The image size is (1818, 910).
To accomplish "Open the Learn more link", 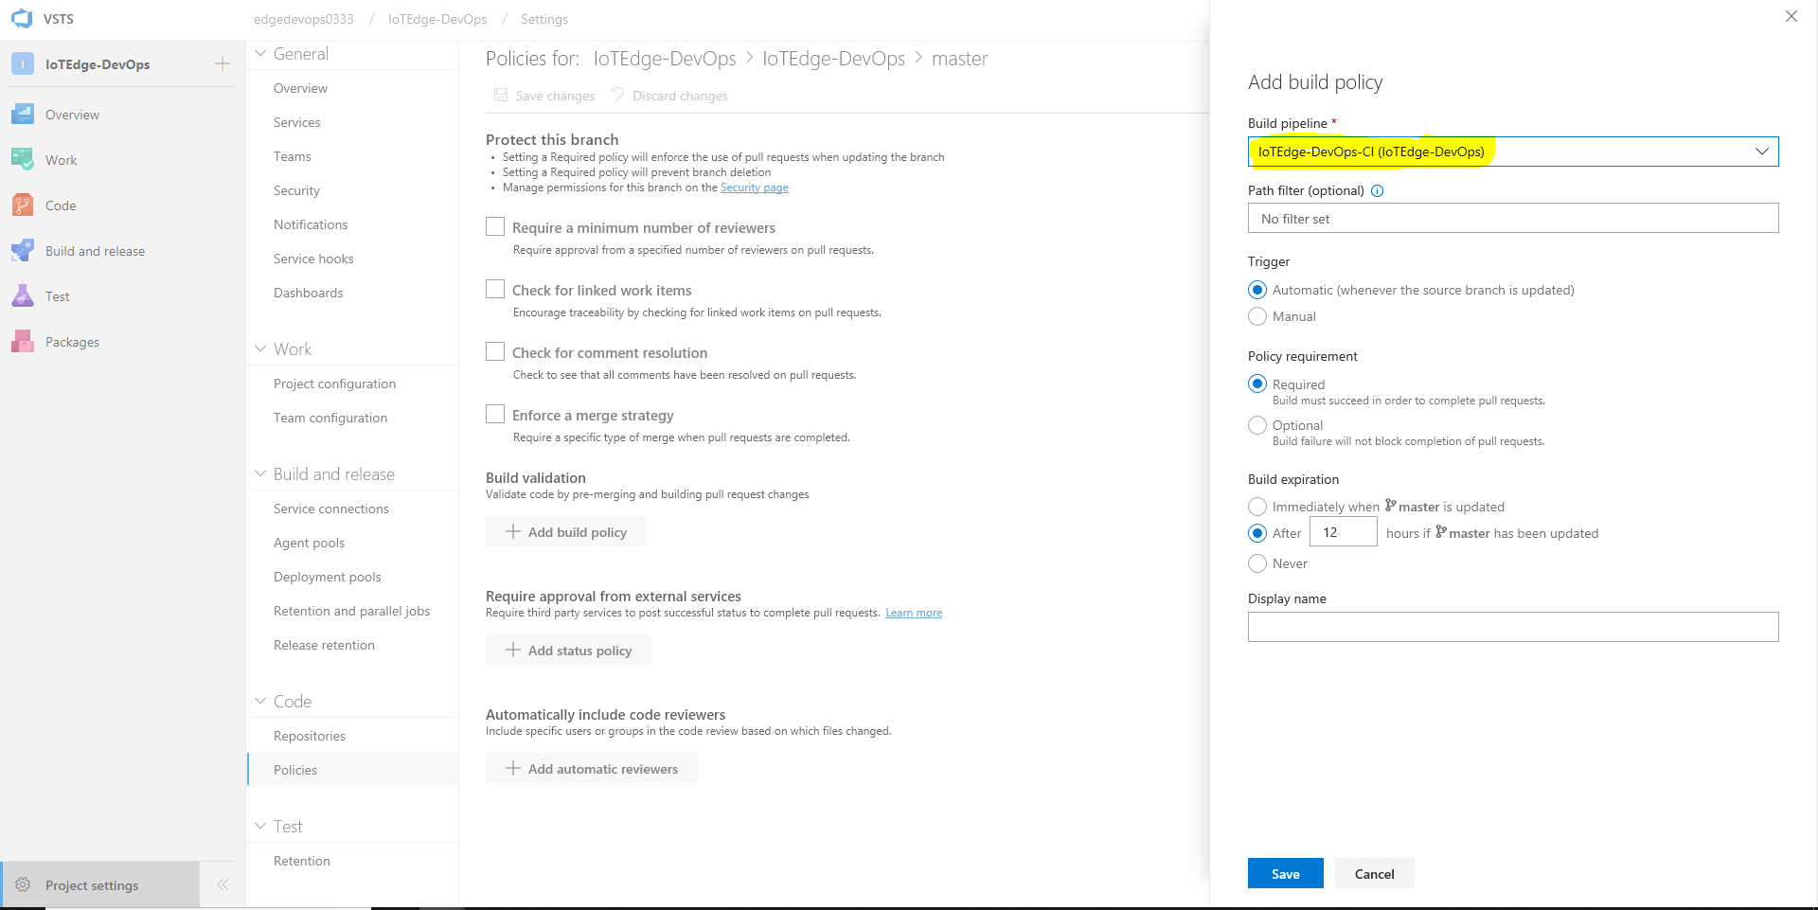I will (x=914, y=613).
